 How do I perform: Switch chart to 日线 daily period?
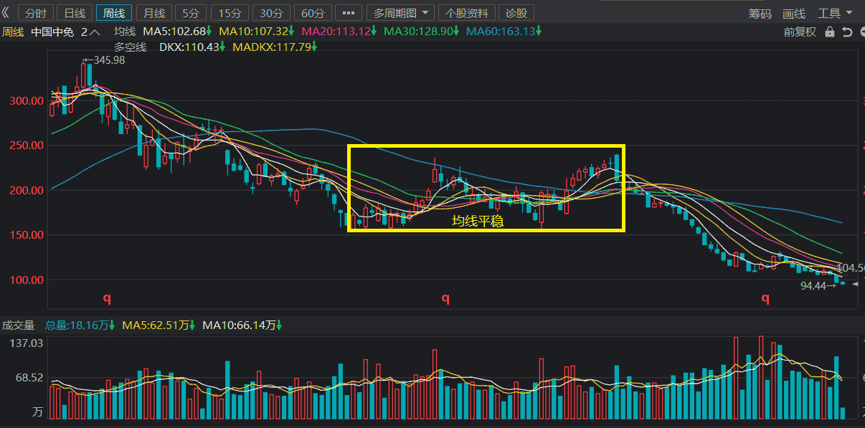75,13
